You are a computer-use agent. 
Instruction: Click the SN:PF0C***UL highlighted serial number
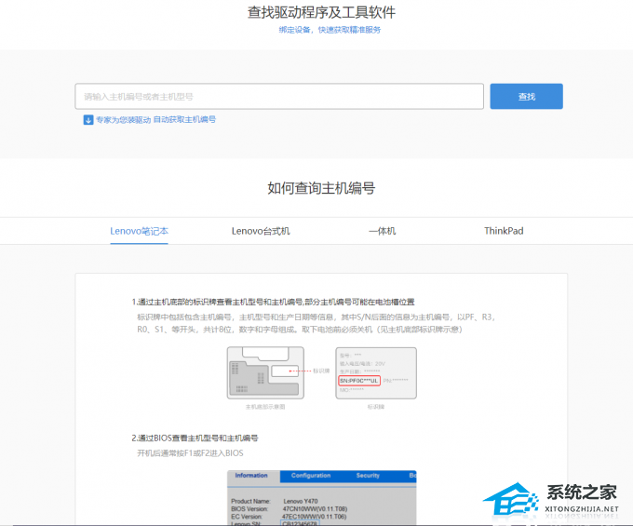click(x=359, y=381)
